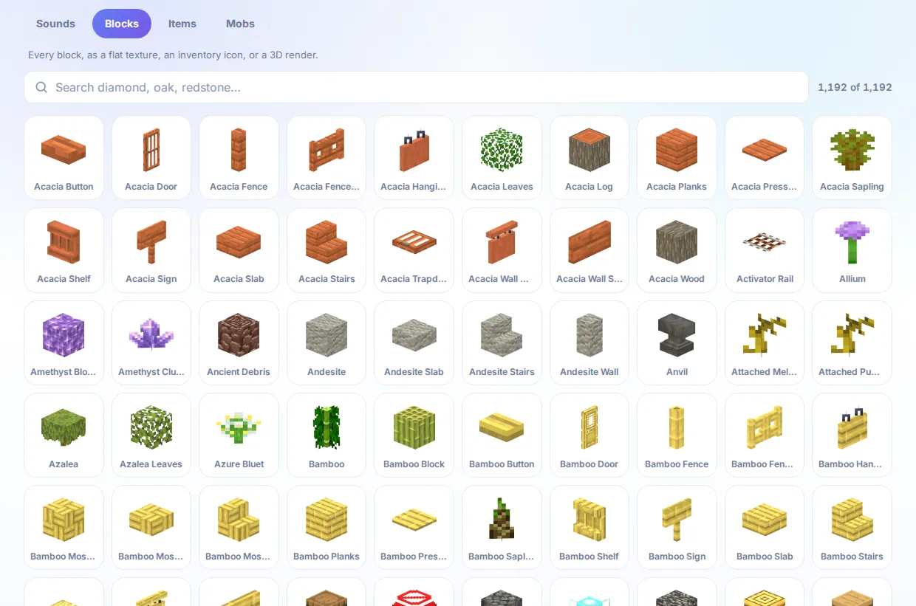Viewport: 916px width, 606px height.
Task: Open the Andesite Wall block
Action: [589, 342]
